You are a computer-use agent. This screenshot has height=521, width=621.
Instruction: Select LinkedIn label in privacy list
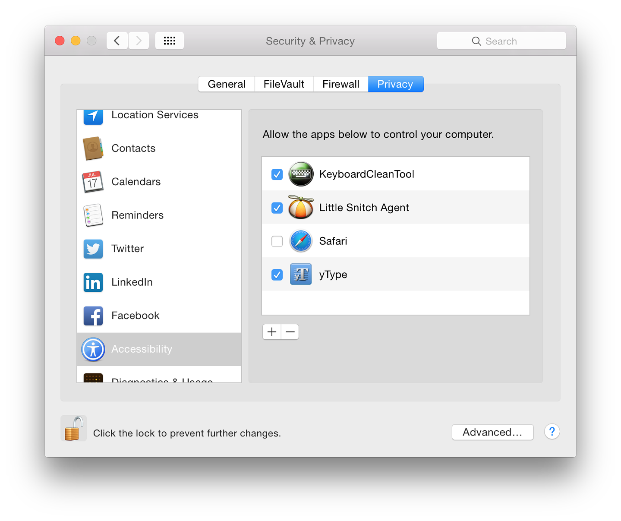132,282
